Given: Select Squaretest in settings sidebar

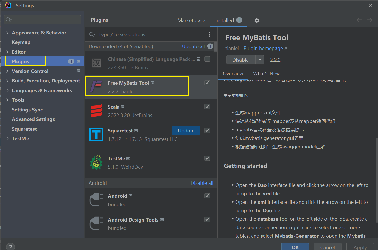Looking at the screenshot, I should pos(24,129).
